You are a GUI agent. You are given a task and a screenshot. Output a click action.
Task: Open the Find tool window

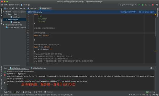pyautogui.click(x=7, y=92)
